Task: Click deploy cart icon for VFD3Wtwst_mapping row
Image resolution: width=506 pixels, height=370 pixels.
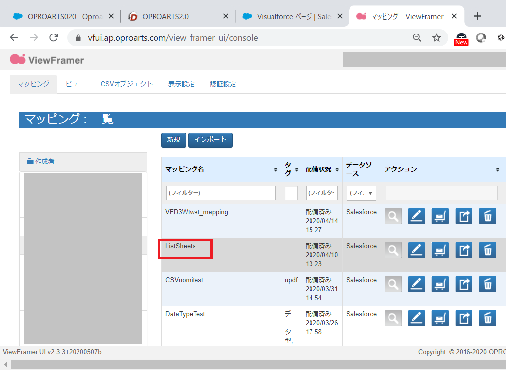Action: (440, 217)
